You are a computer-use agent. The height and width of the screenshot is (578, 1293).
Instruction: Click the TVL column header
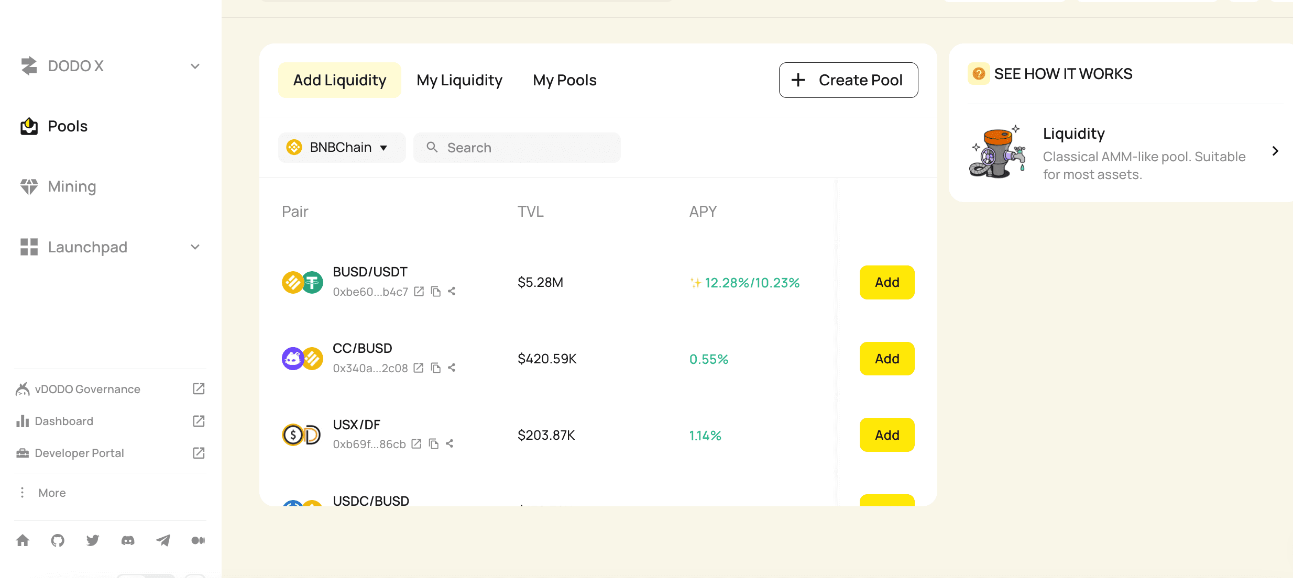click(530, 212)
